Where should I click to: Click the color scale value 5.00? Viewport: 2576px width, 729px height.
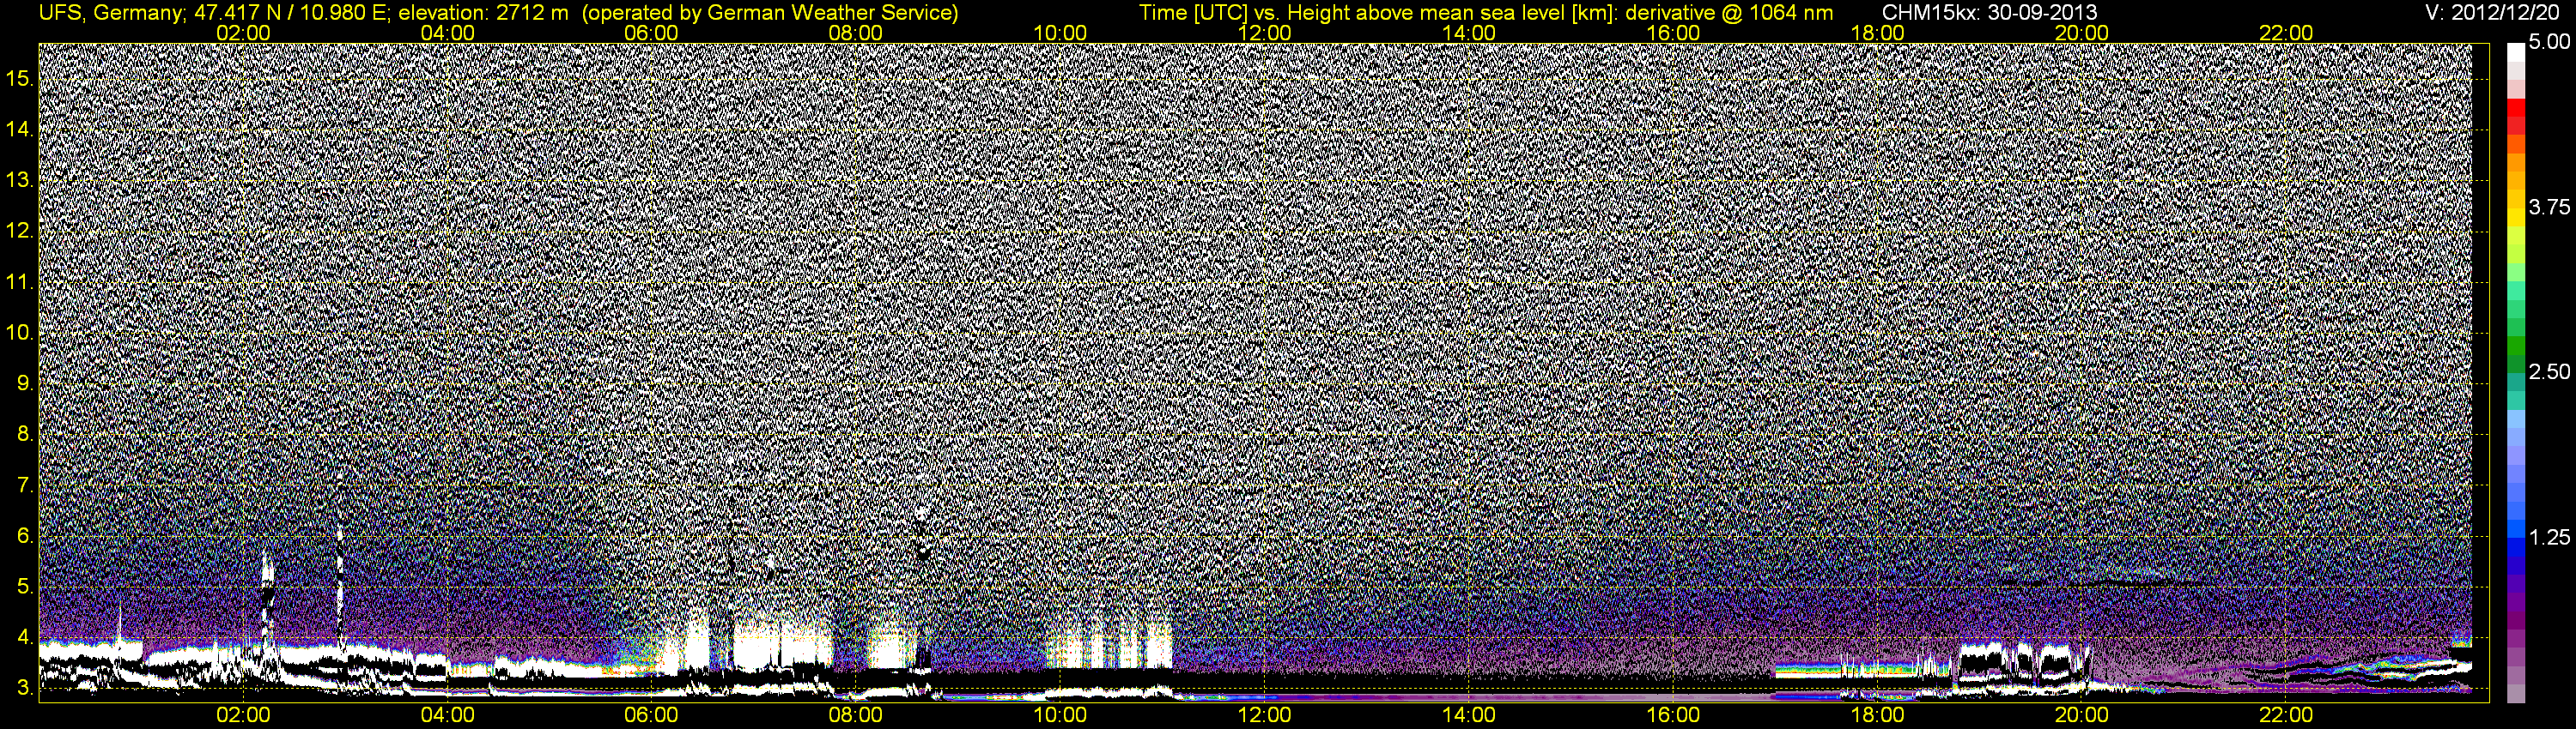pos(2549,42)
